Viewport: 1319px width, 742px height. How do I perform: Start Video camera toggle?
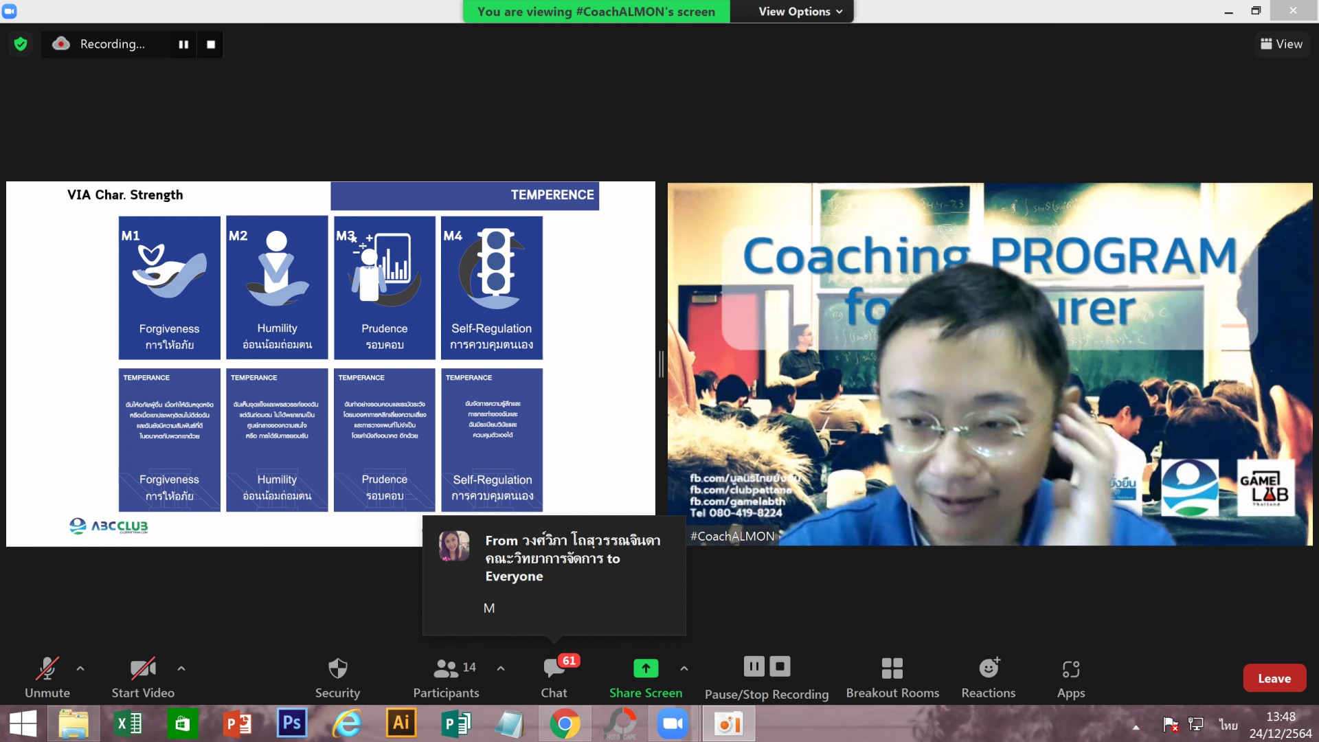point(143,677)
